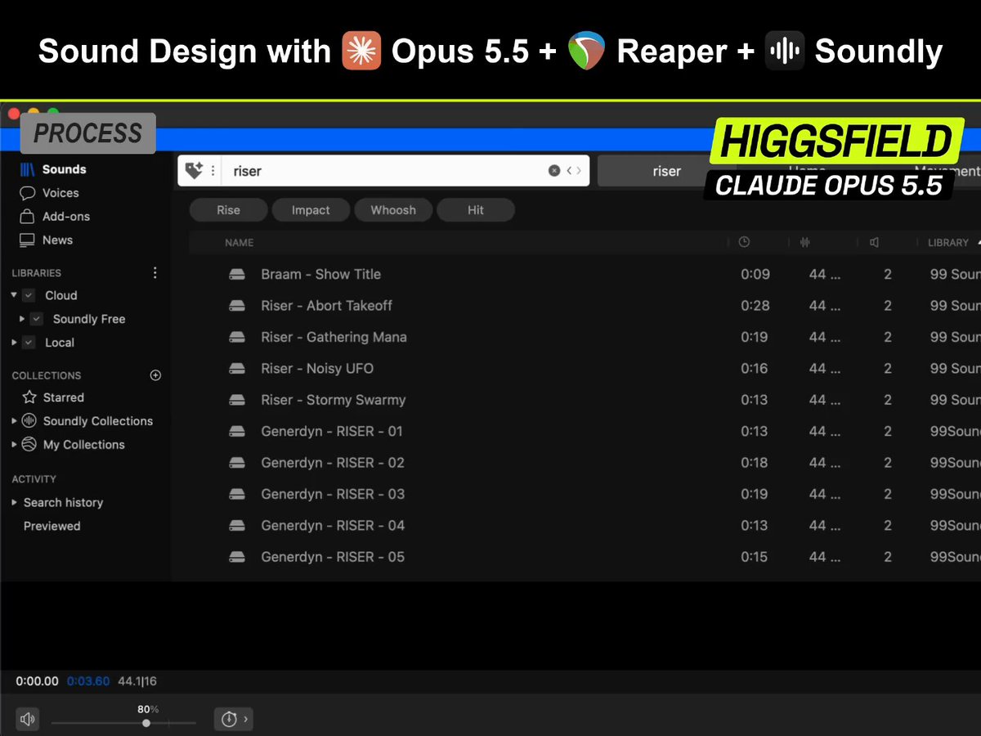Expand the Local library tree arrow
Viewport: 981px width, 736px height.
(14, 343)
